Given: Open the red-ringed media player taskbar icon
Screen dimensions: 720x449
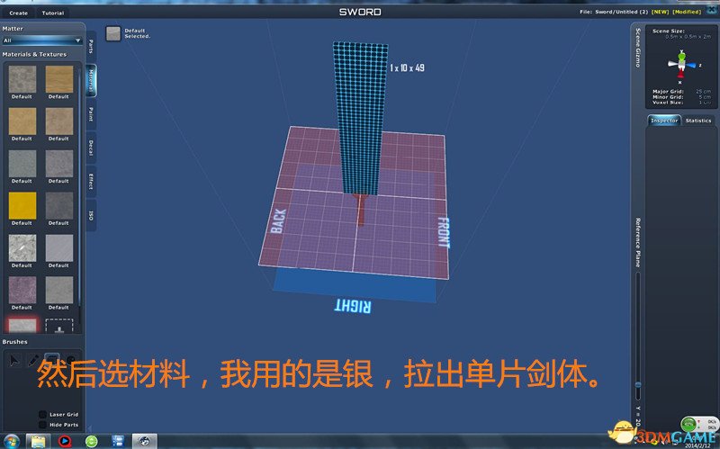Looking at the screenshot, I should pos(65,442).
